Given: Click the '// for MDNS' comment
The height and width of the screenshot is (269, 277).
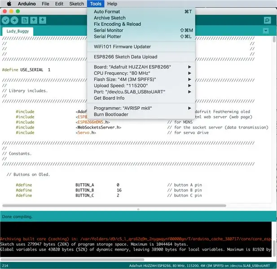Looking at the screenshot, I should [180, 122].
